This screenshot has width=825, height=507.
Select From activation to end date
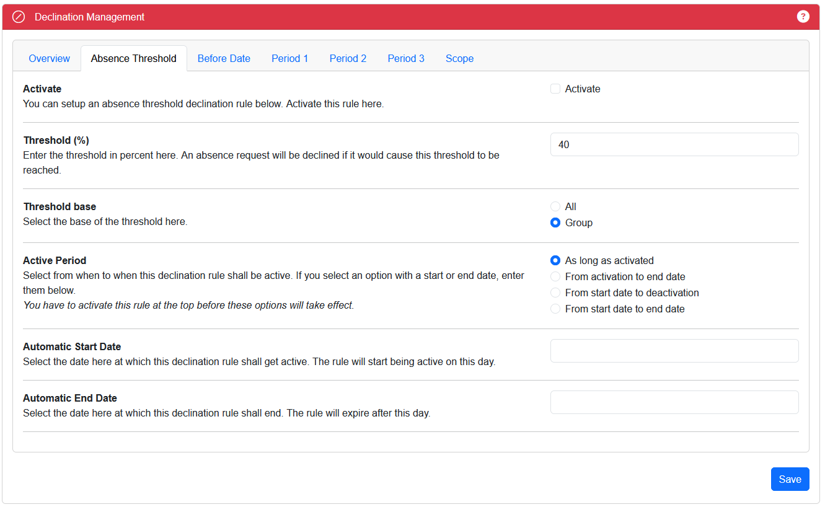(x=555, y=276)
